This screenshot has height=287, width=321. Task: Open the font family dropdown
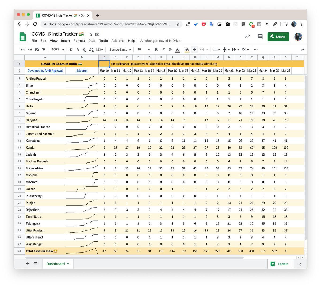(x=120, y=49)
